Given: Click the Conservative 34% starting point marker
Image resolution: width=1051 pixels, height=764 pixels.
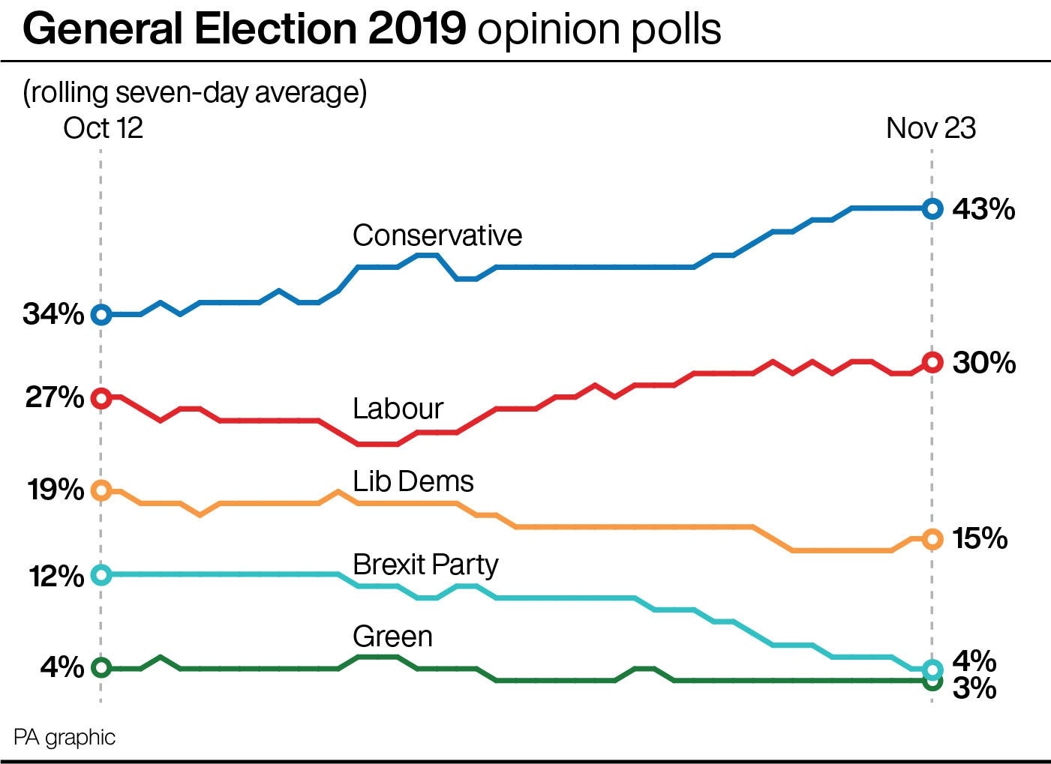Looking at the screenshot, I should pyautogui.click(x=101, y=315).
